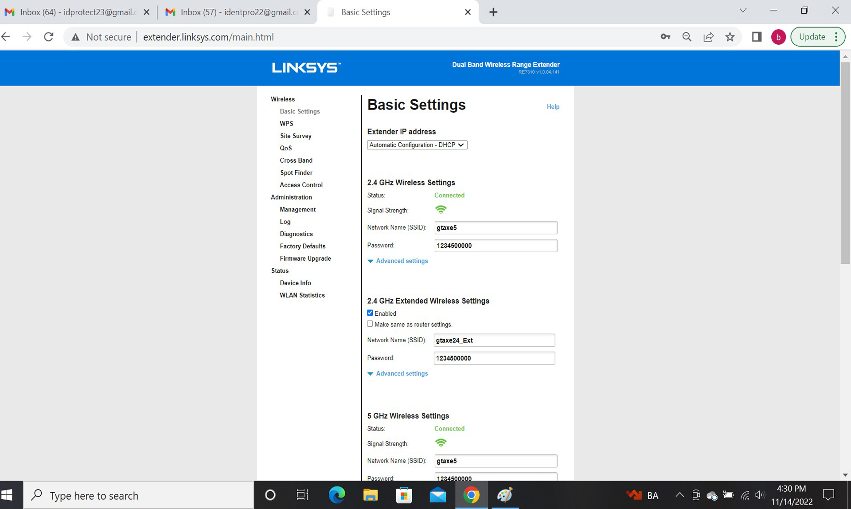Open a new browser tab

[x=493, y=12]
